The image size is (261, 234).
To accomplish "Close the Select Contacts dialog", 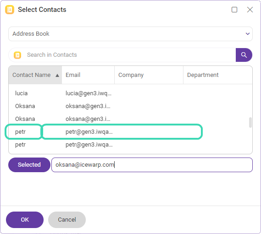I will pos(250,10).
